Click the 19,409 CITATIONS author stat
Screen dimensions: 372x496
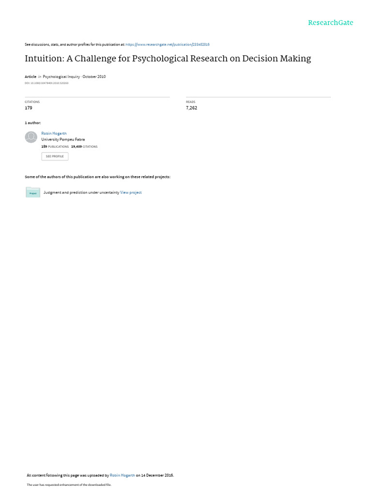[84, 147]
